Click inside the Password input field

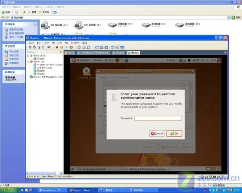click(x=158, y=118)
